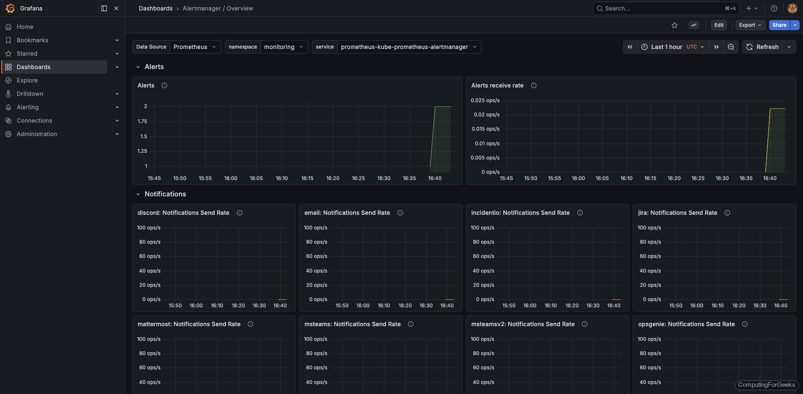Open Dashboards from the breadcrumb
The height and width of the screenshot is (394, 803).
[x=156, y=8]
